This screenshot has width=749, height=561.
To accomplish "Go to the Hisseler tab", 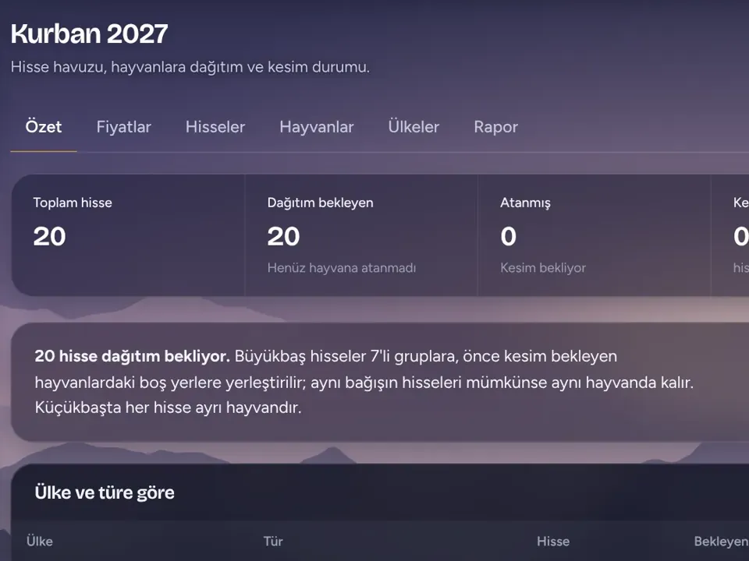I will click(x=215, y=127).
